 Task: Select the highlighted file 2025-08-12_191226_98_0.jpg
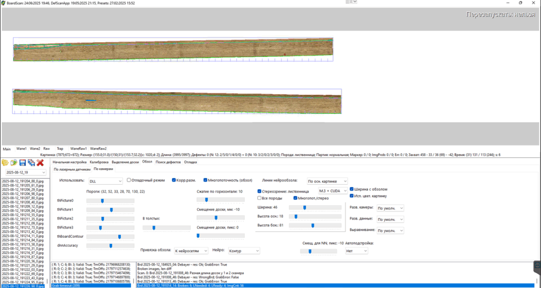(x=23, y=286)
